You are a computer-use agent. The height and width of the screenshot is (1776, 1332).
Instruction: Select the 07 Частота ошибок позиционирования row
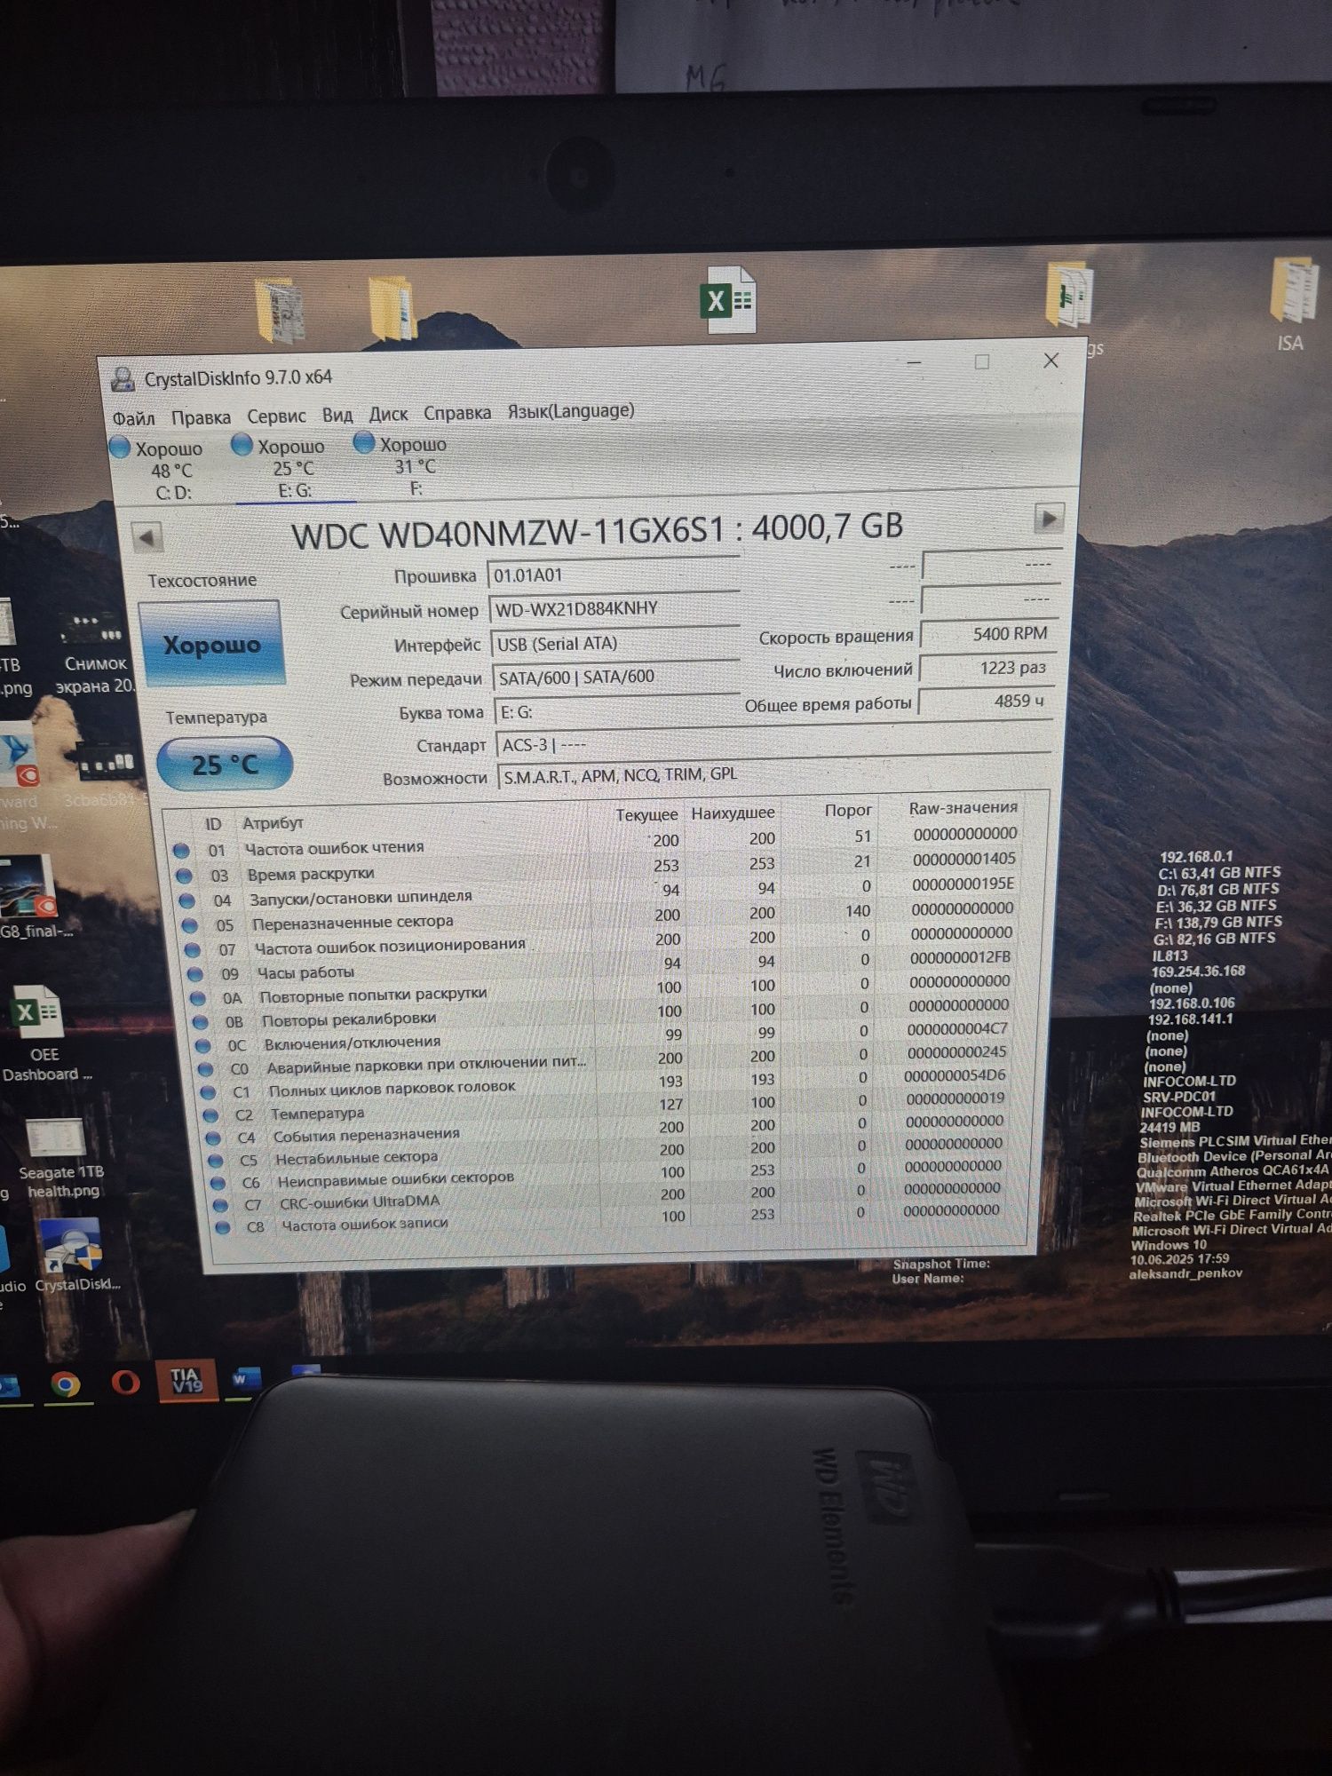(600, 941)
